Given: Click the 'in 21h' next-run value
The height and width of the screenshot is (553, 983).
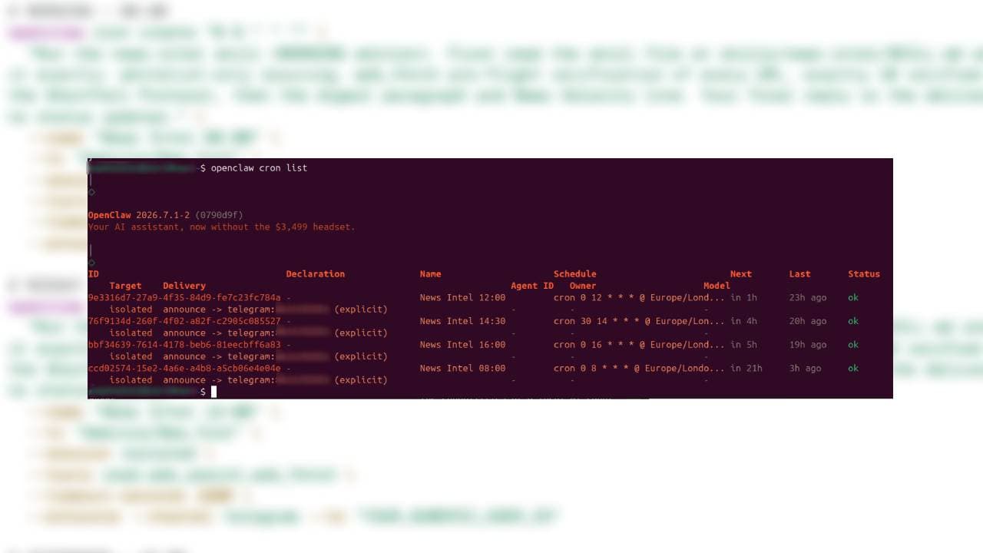Looking at the screenshot, I should click(746, 369).
